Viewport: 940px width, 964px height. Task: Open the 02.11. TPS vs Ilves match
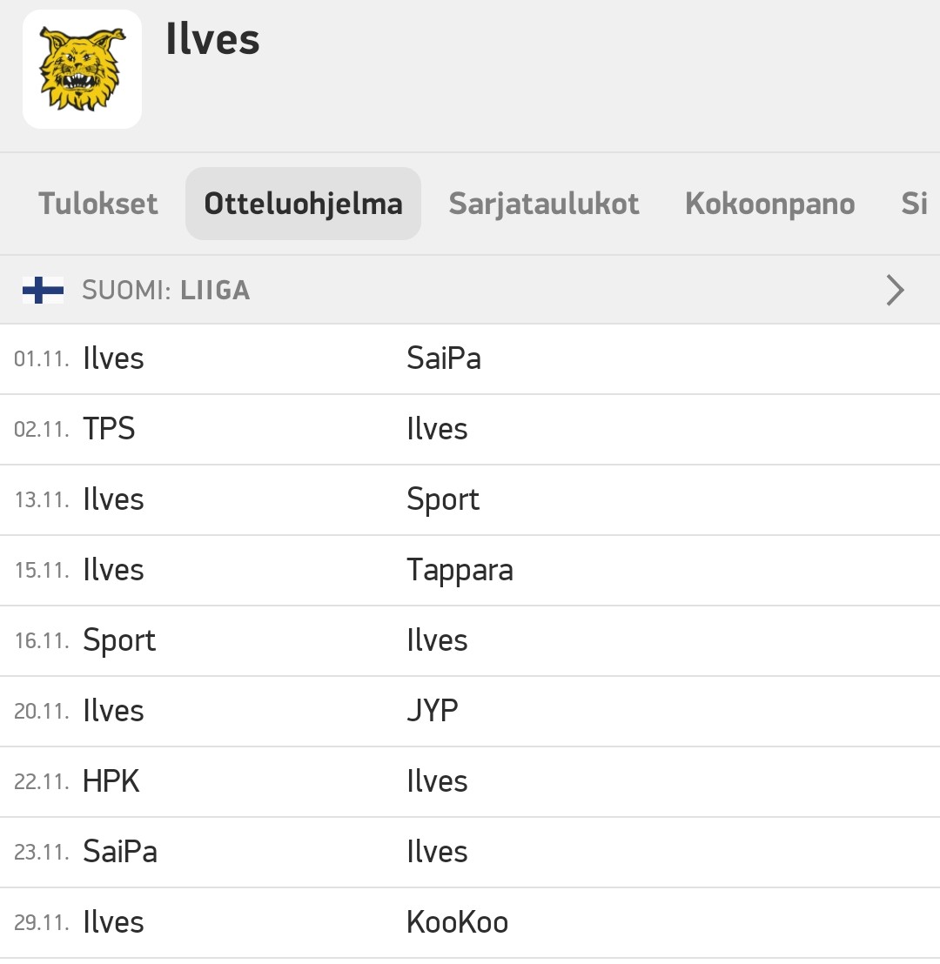click(470, 429)
